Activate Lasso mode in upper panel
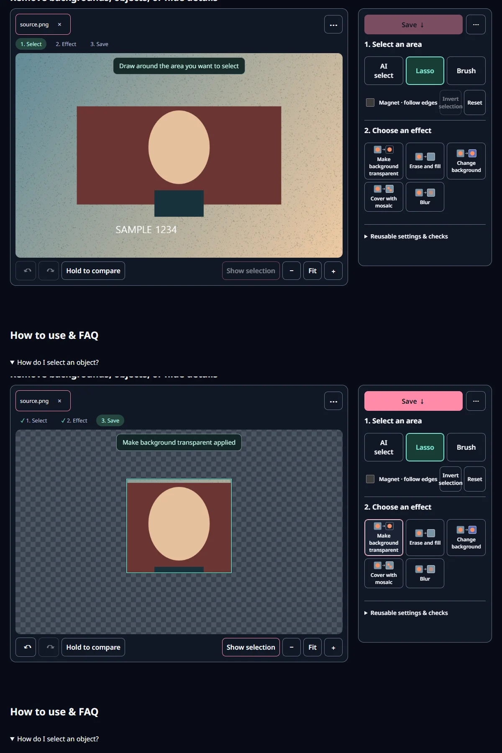 pyautogui.click(x=425, y=71)
